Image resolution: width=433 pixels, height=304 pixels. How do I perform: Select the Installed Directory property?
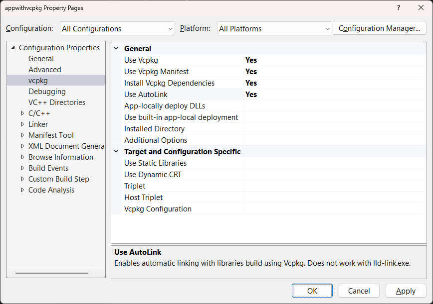(154, 128)
